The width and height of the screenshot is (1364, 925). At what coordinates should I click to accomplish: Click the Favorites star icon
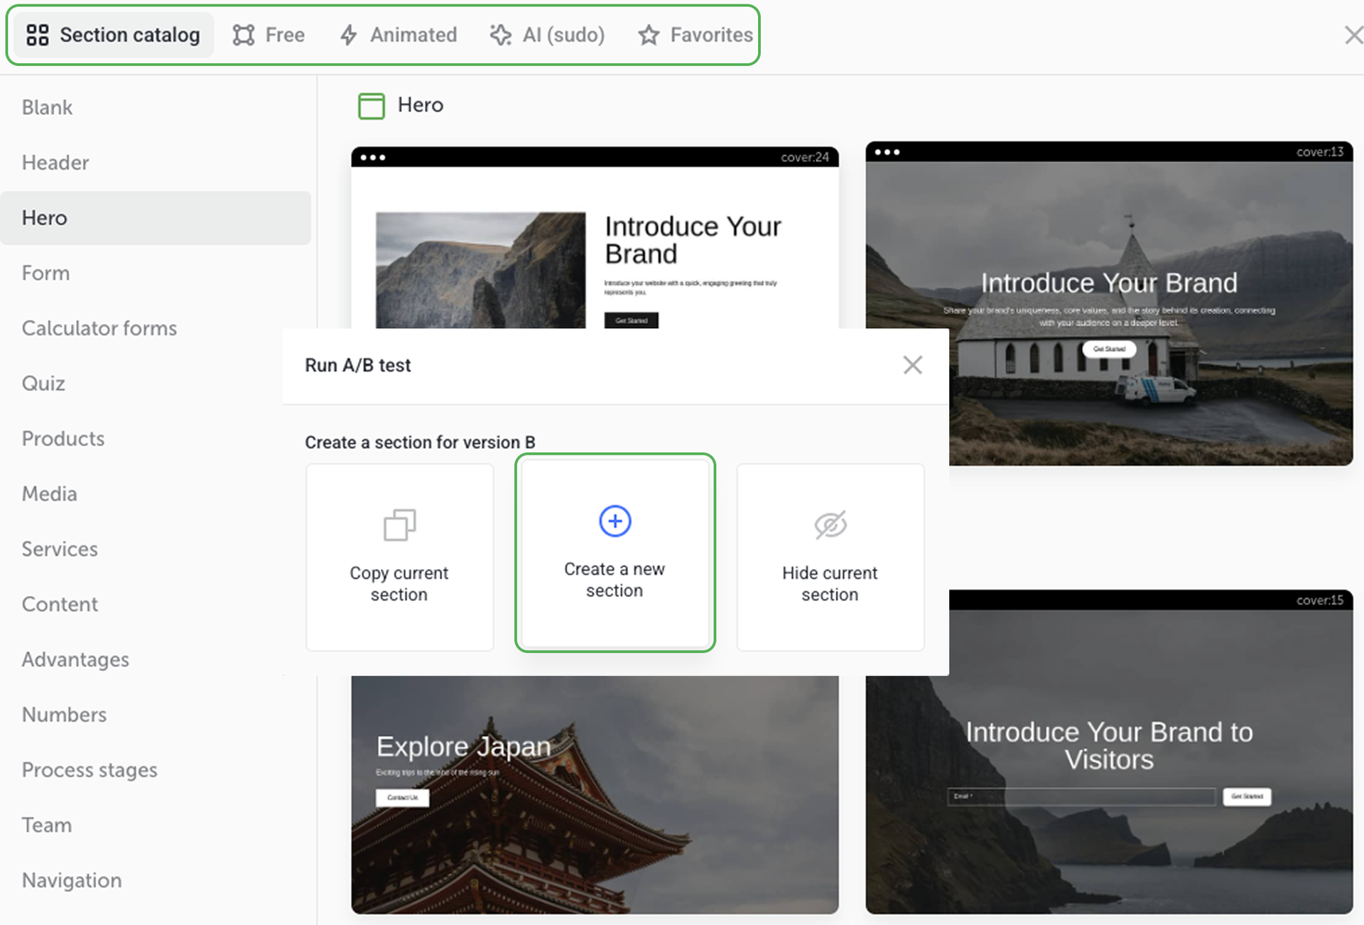pyautogui.click(x=649, y=35)
